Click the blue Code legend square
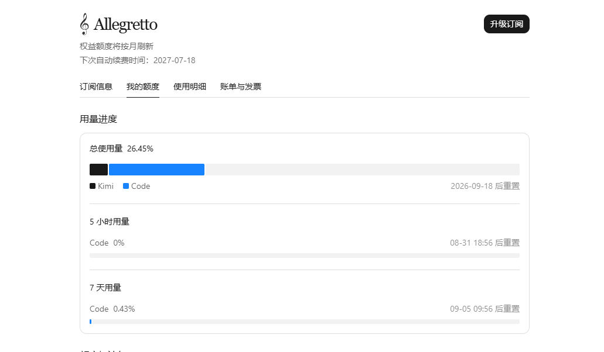Viewport: 604px width, 352px height. point(126,186)
